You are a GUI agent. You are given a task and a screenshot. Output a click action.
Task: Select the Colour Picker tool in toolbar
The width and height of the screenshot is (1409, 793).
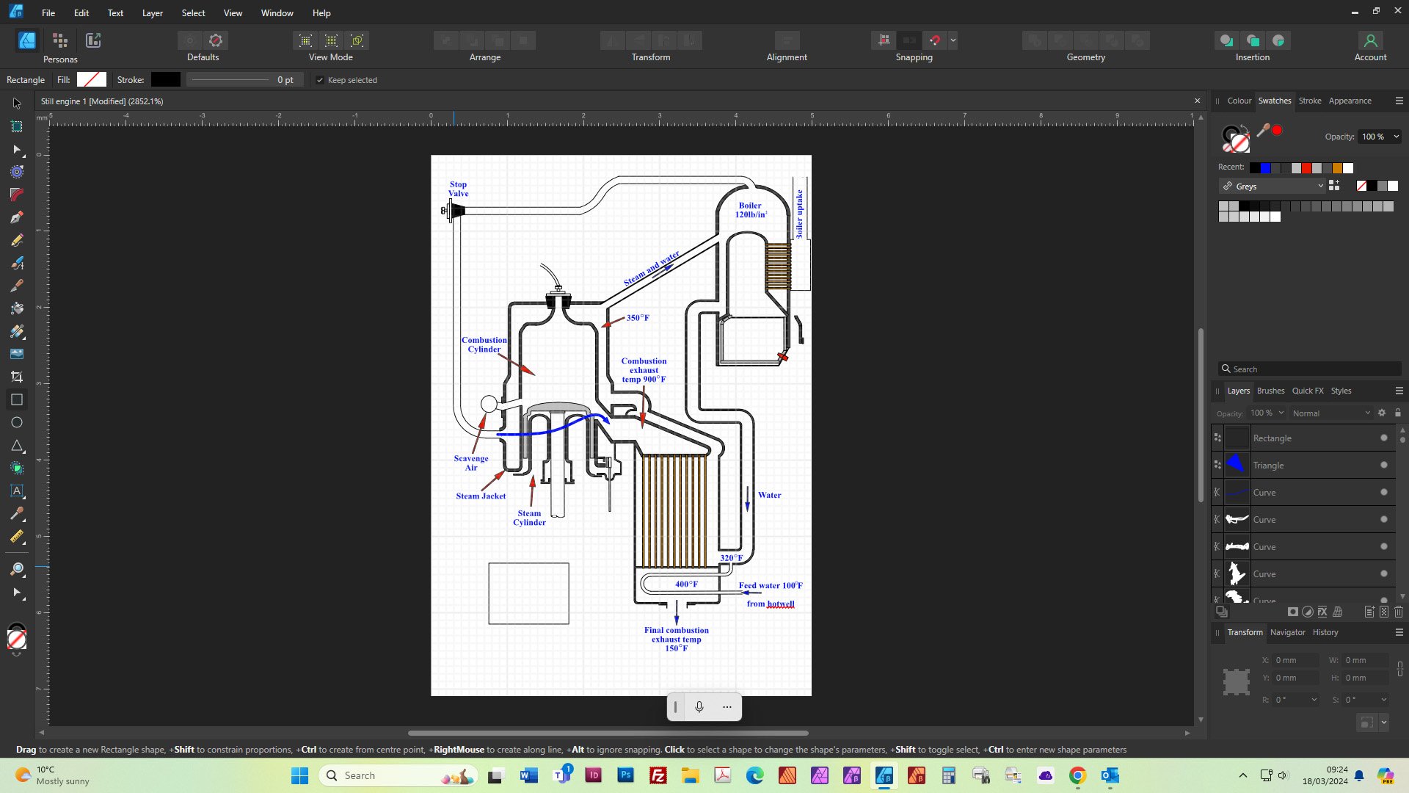point(16,513)
